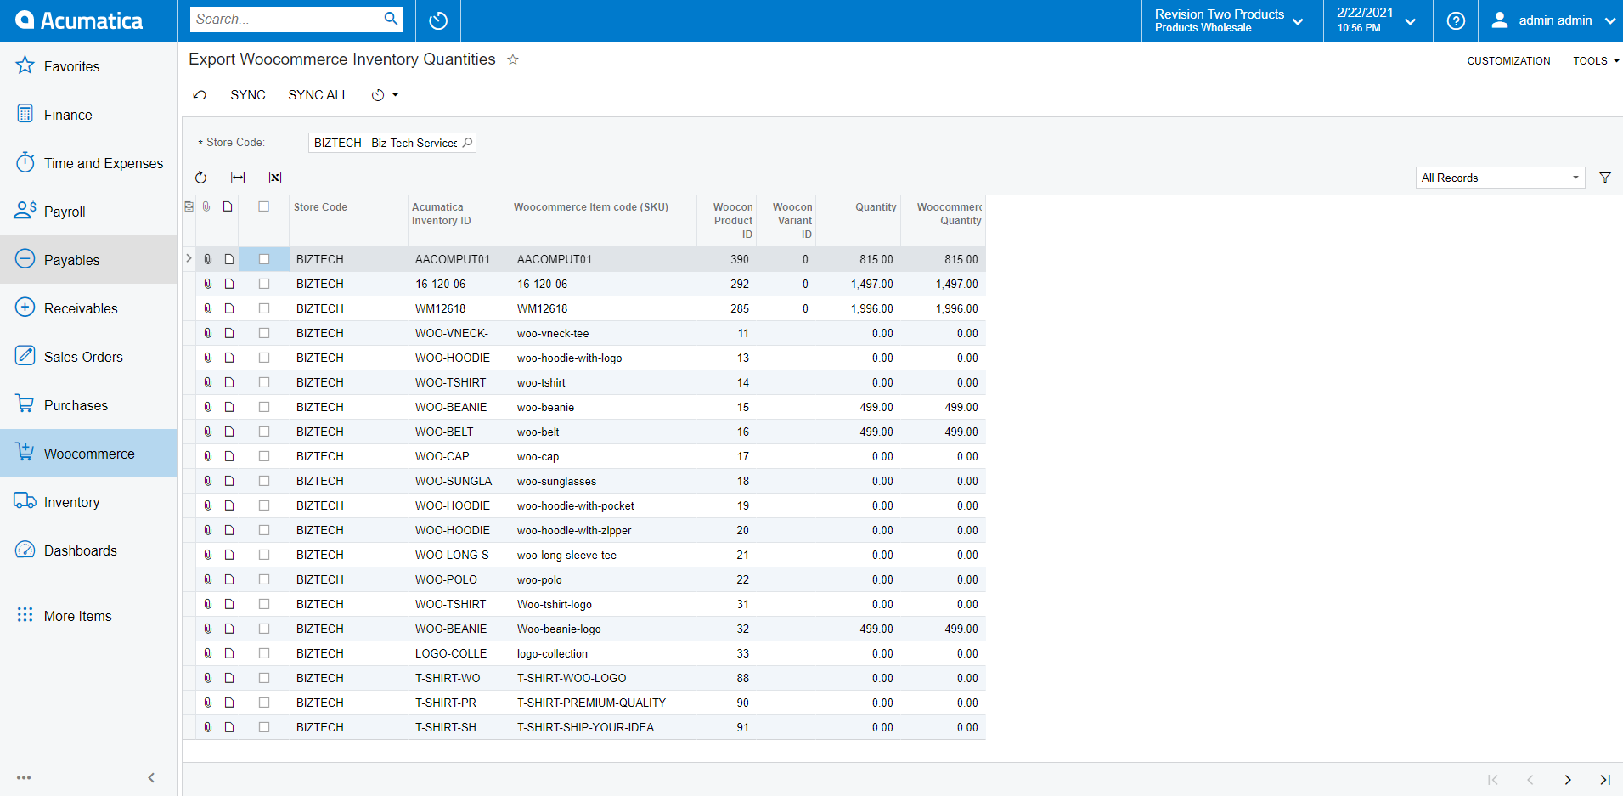Click the fit-to-screen columns icon
The image size is (1623, 796).
tap(238, 178)
